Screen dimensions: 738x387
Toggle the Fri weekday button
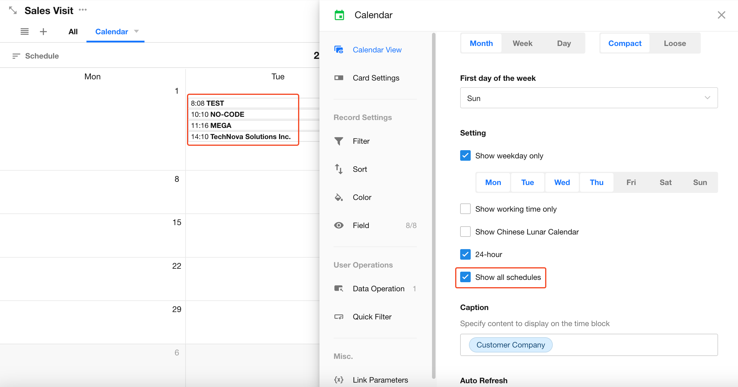point(631,182)
